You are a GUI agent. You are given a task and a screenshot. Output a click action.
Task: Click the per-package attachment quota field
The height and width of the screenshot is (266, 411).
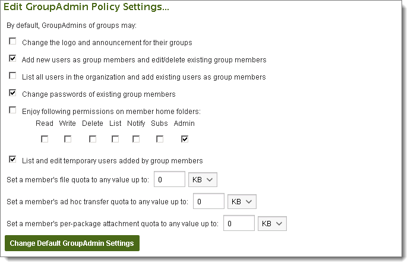click(239, 223)
